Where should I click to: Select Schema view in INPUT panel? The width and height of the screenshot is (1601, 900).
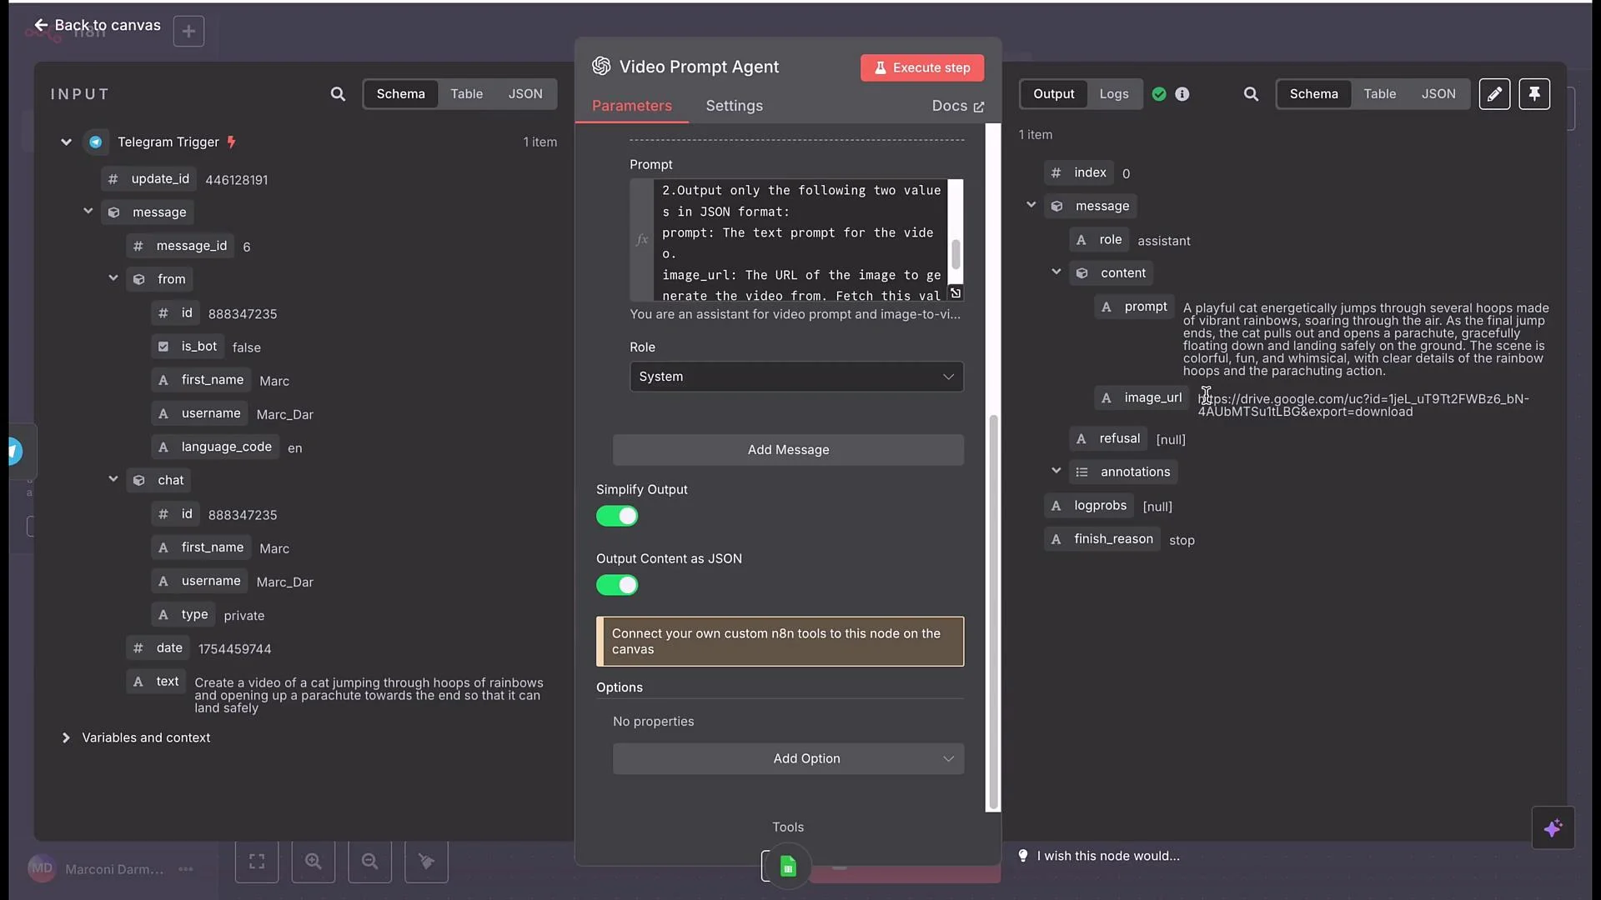click(400, 94)
